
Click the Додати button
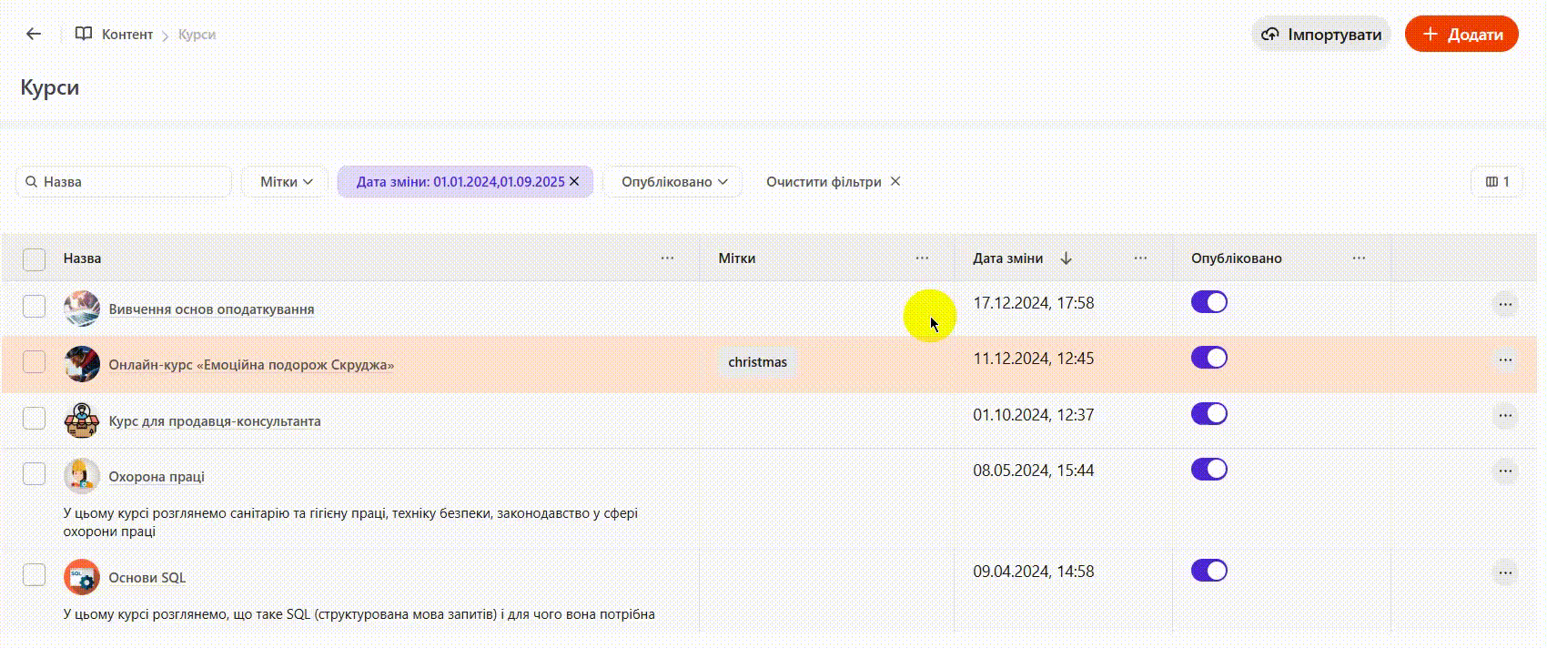[1461, 35]
